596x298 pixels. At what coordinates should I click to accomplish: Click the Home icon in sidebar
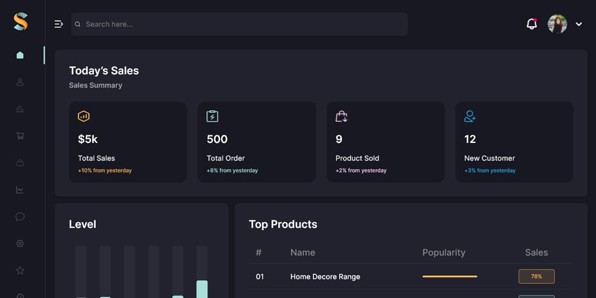[x=20, y=55]
